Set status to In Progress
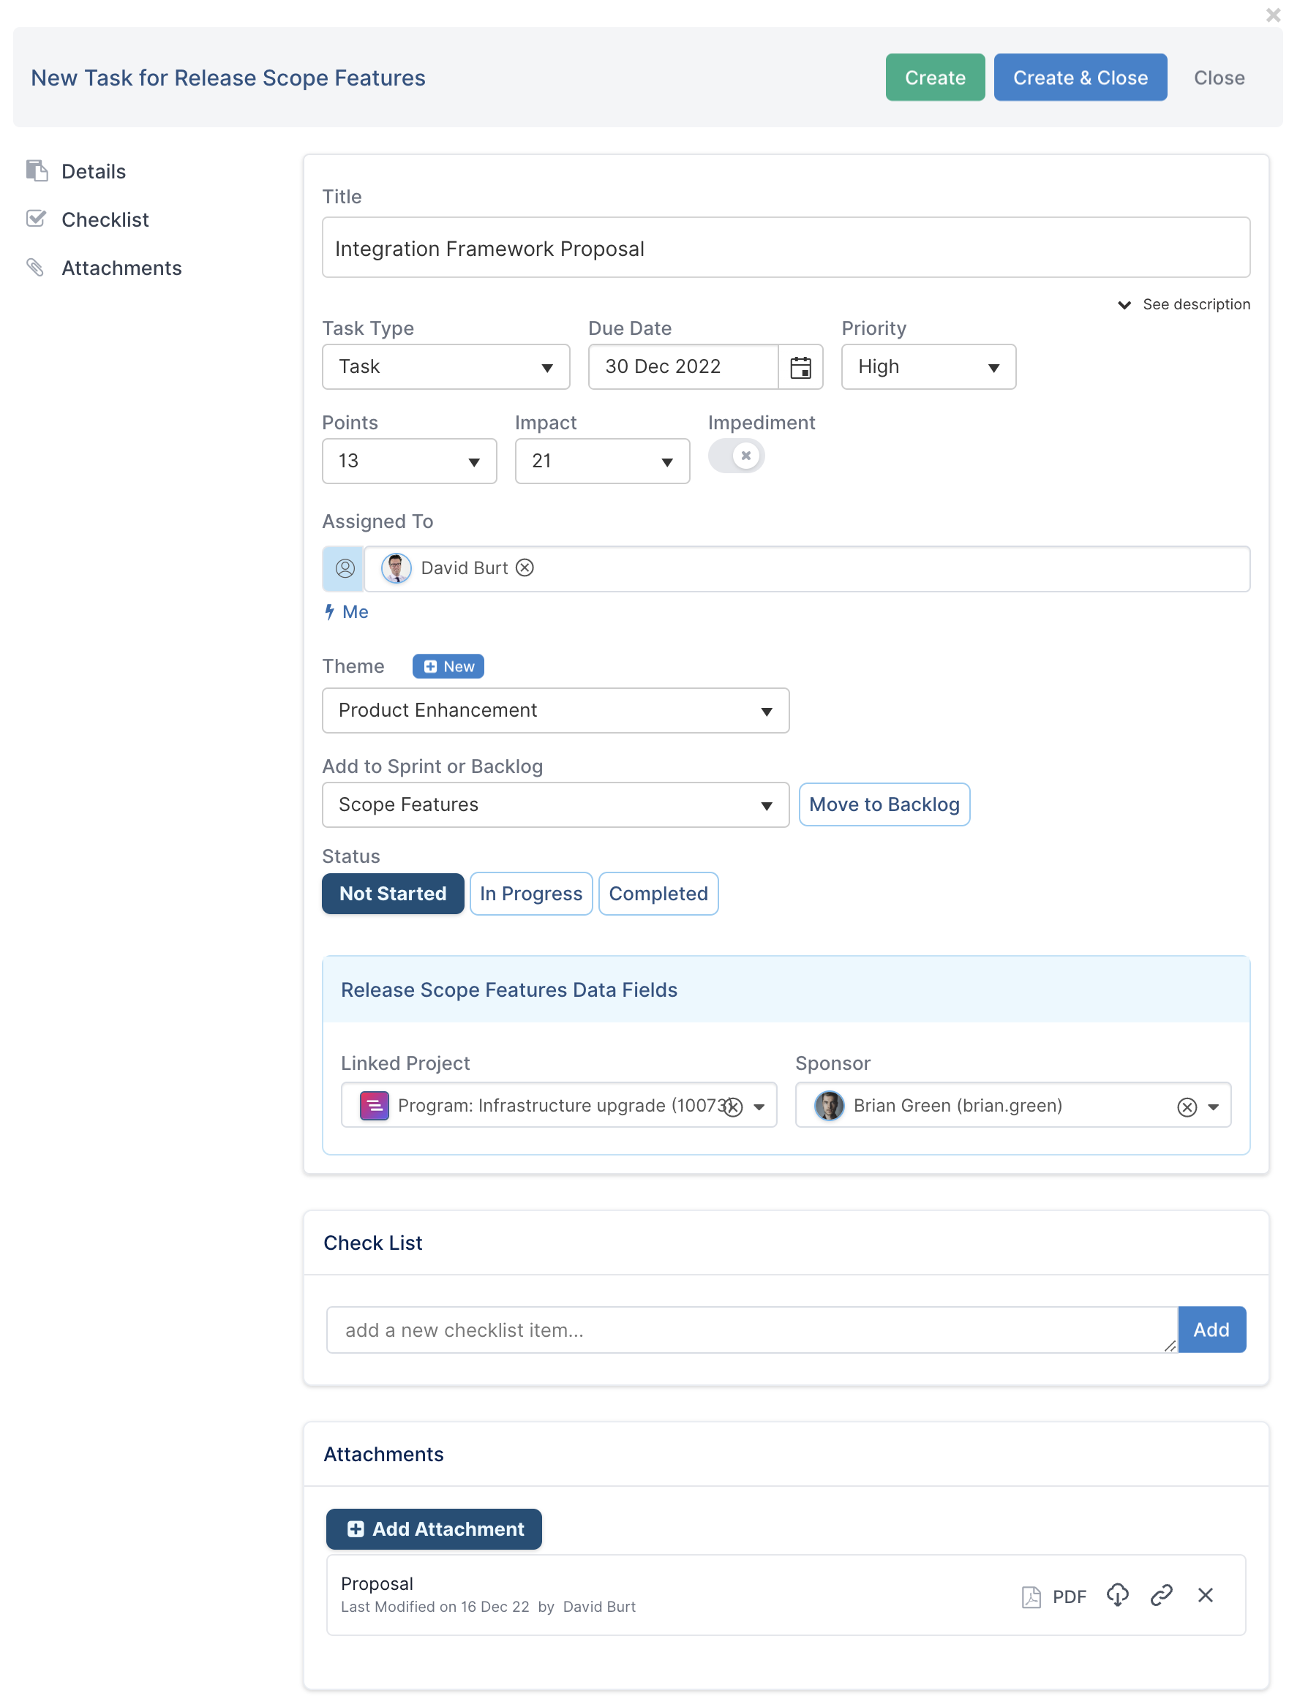The height and width of the screenshot is (1704, 1289). 530,894
